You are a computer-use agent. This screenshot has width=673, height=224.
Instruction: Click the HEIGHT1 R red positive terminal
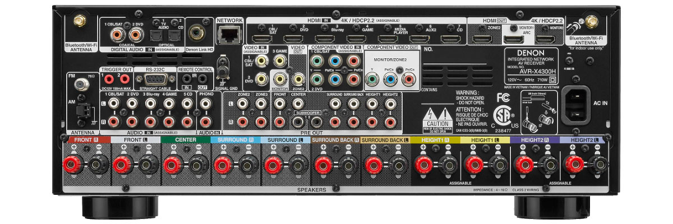[424, 165]
